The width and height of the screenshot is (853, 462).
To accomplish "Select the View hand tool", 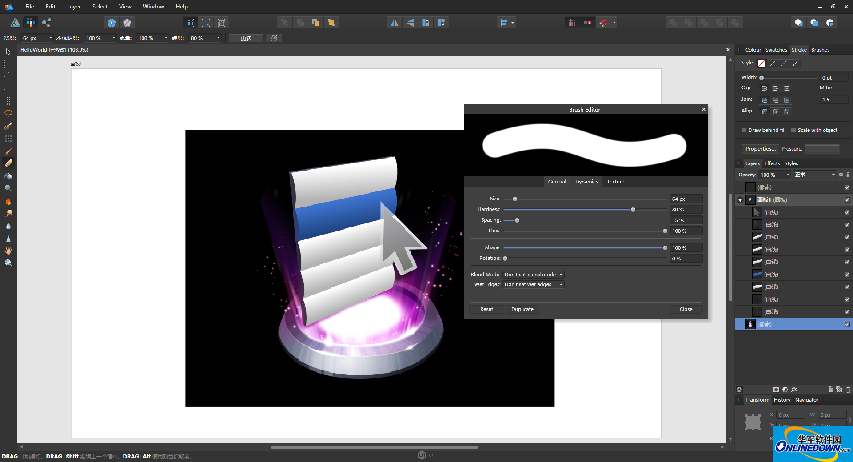I will coord(8,251).
